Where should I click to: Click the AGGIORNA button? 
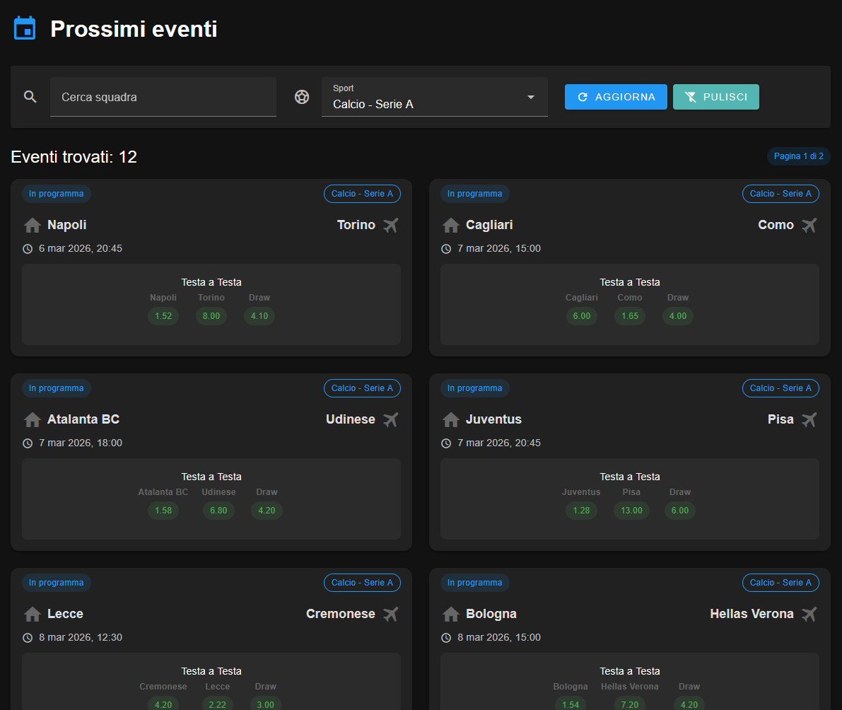click(616, 96)
